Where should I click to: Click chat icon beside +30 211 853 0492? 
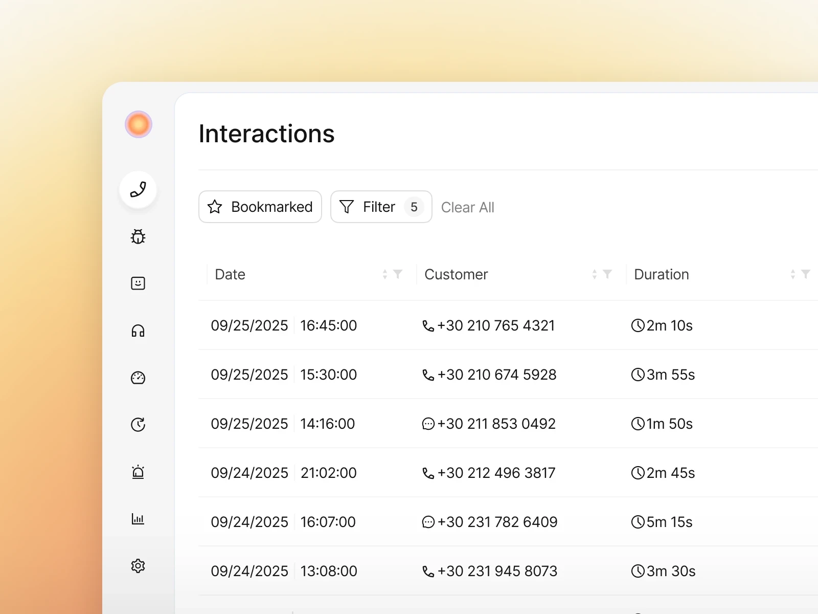pos(428,424)
